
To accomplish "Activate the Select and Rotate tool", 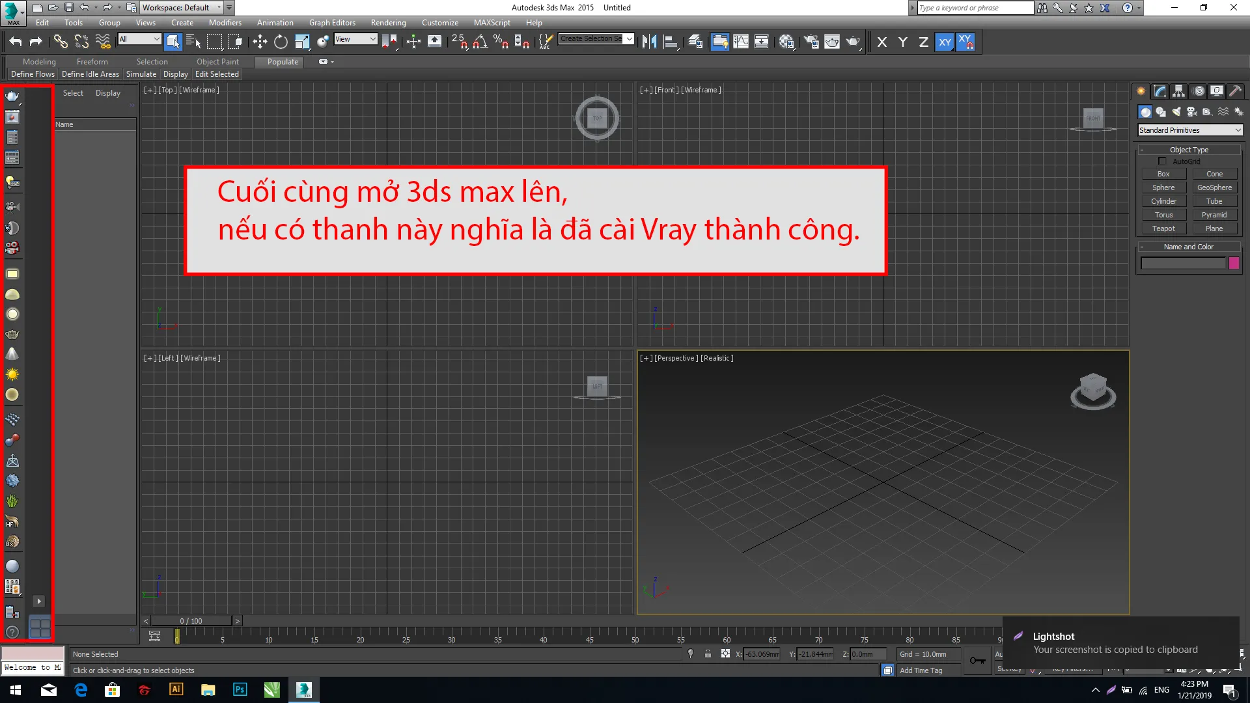I will click(281, 42).
